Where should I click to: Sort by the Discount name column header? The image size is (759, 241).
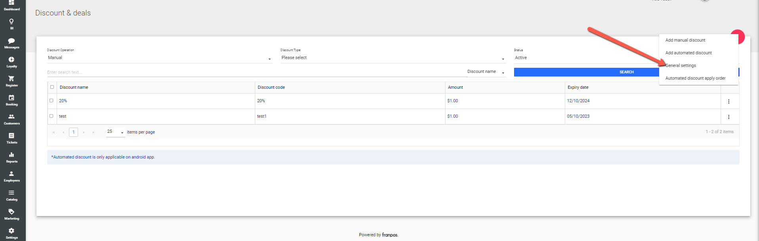74,88
